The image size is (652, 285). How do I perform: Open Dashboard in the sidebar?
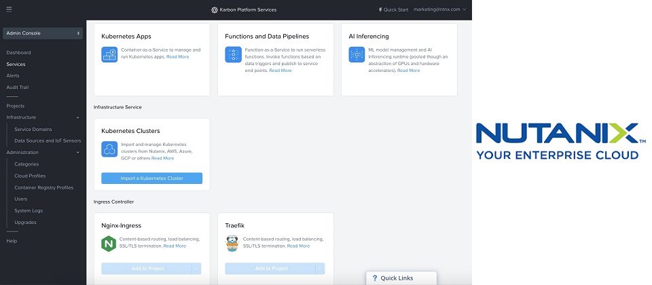pyautogui.click(x=18, y=52)
